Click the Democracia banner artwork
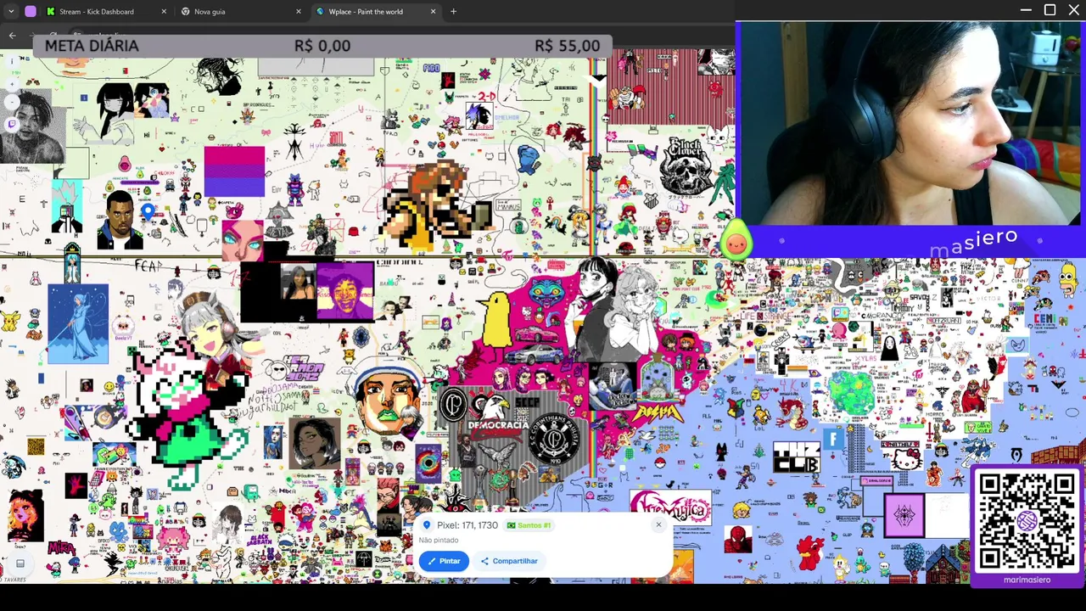Screen dimensions: 1086x611 (498, 424)
